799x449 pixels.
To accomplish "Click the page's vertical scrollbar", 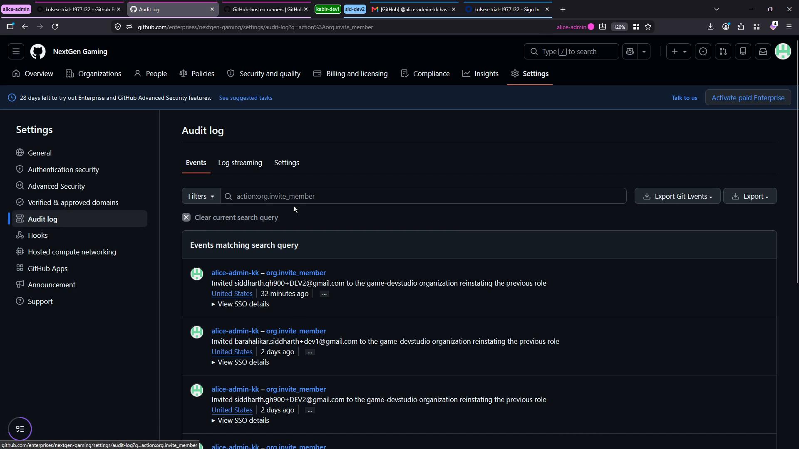I will [797, 162].
